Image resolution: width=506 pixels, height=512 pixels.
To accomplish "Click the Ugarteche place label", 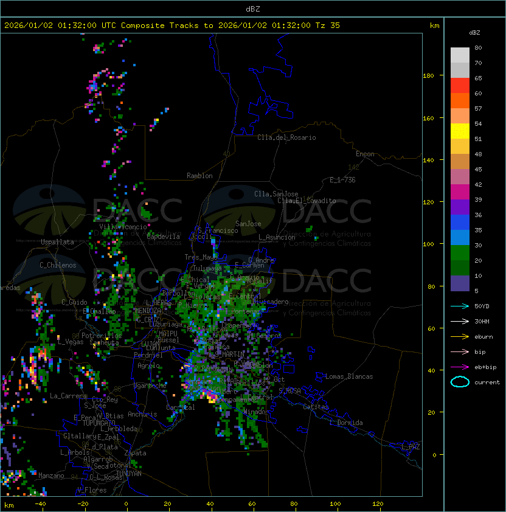I will 150,386.
